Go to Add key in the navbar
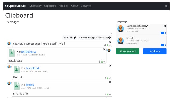This screenshot has width=175, height=100. click(x=63, y=6)
